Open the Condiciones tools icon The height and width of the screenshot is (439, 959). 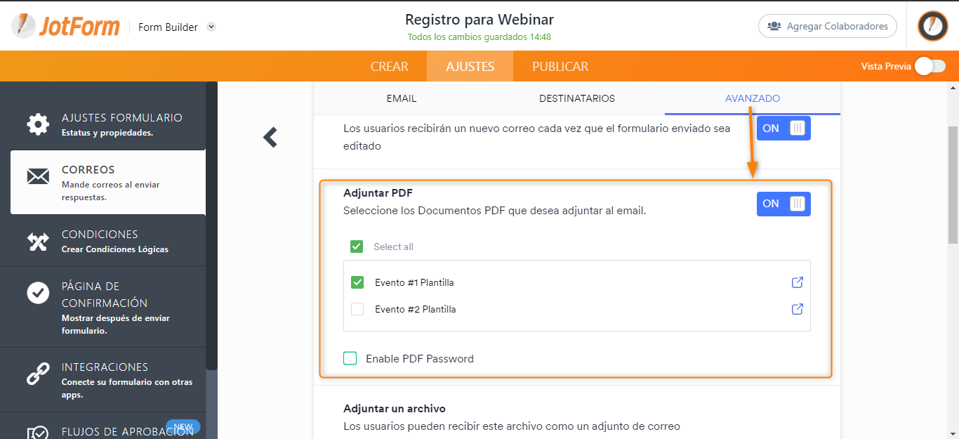(x=38, y=242)
